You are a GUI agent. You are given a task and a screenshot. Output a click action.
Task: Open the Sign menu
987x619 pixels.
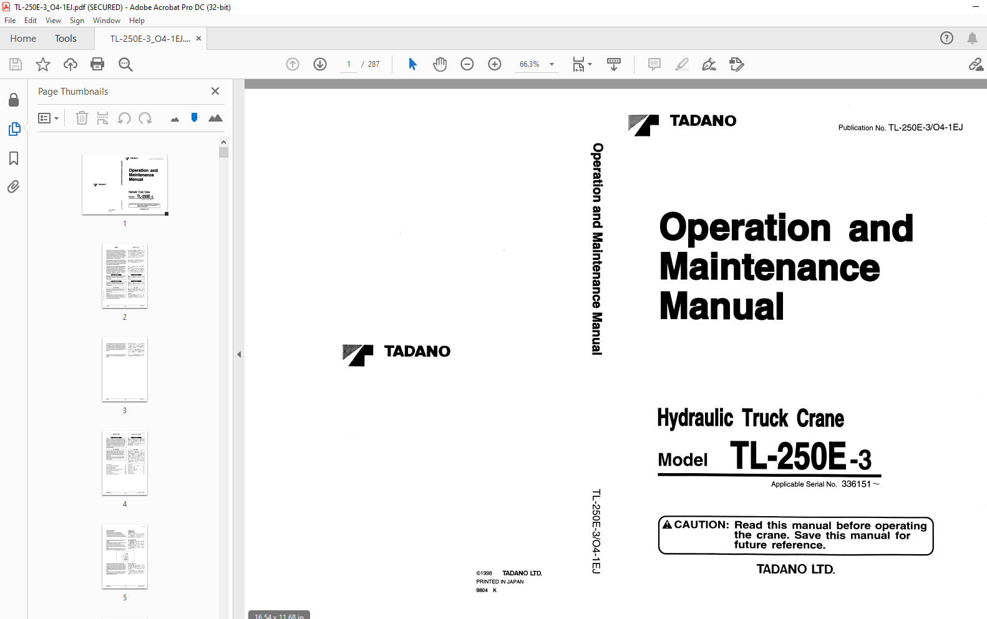click(x=77, y=21)
